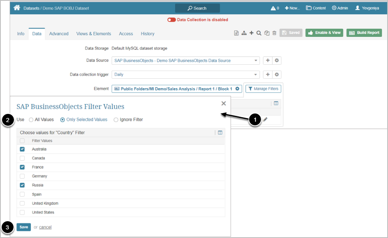Open Data Source gear settings
388x238 pixels.
tap(277, 61)
